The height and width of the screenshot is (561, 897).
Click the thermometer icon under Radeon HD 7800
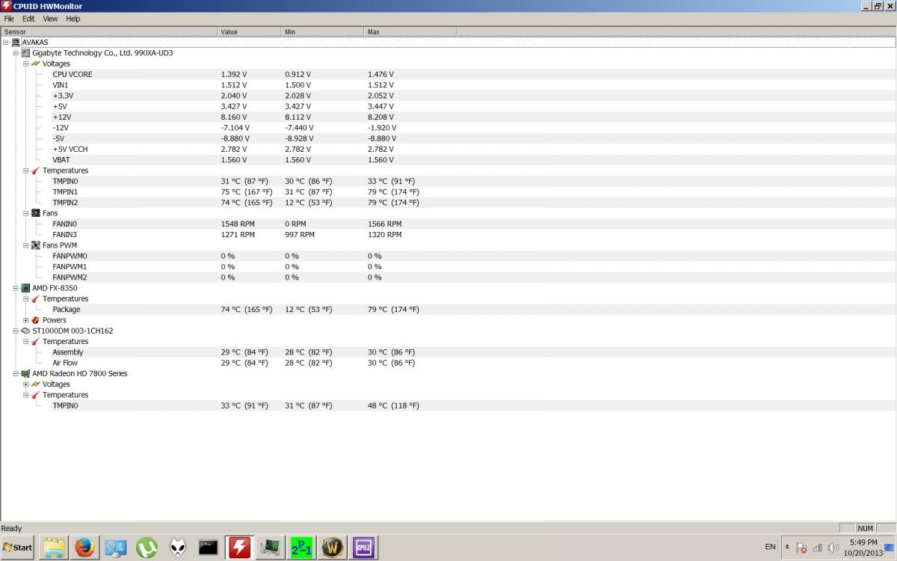(x=35, y=395)
